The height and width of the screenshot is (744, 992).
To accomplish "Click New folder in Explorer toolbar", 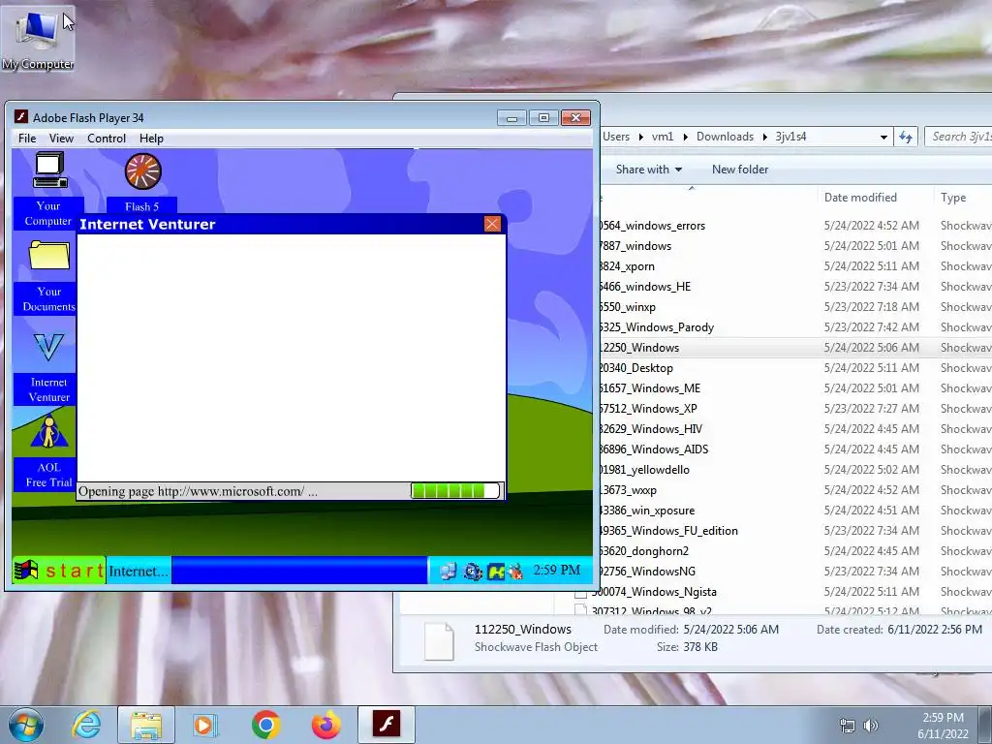I will (740, 170).
